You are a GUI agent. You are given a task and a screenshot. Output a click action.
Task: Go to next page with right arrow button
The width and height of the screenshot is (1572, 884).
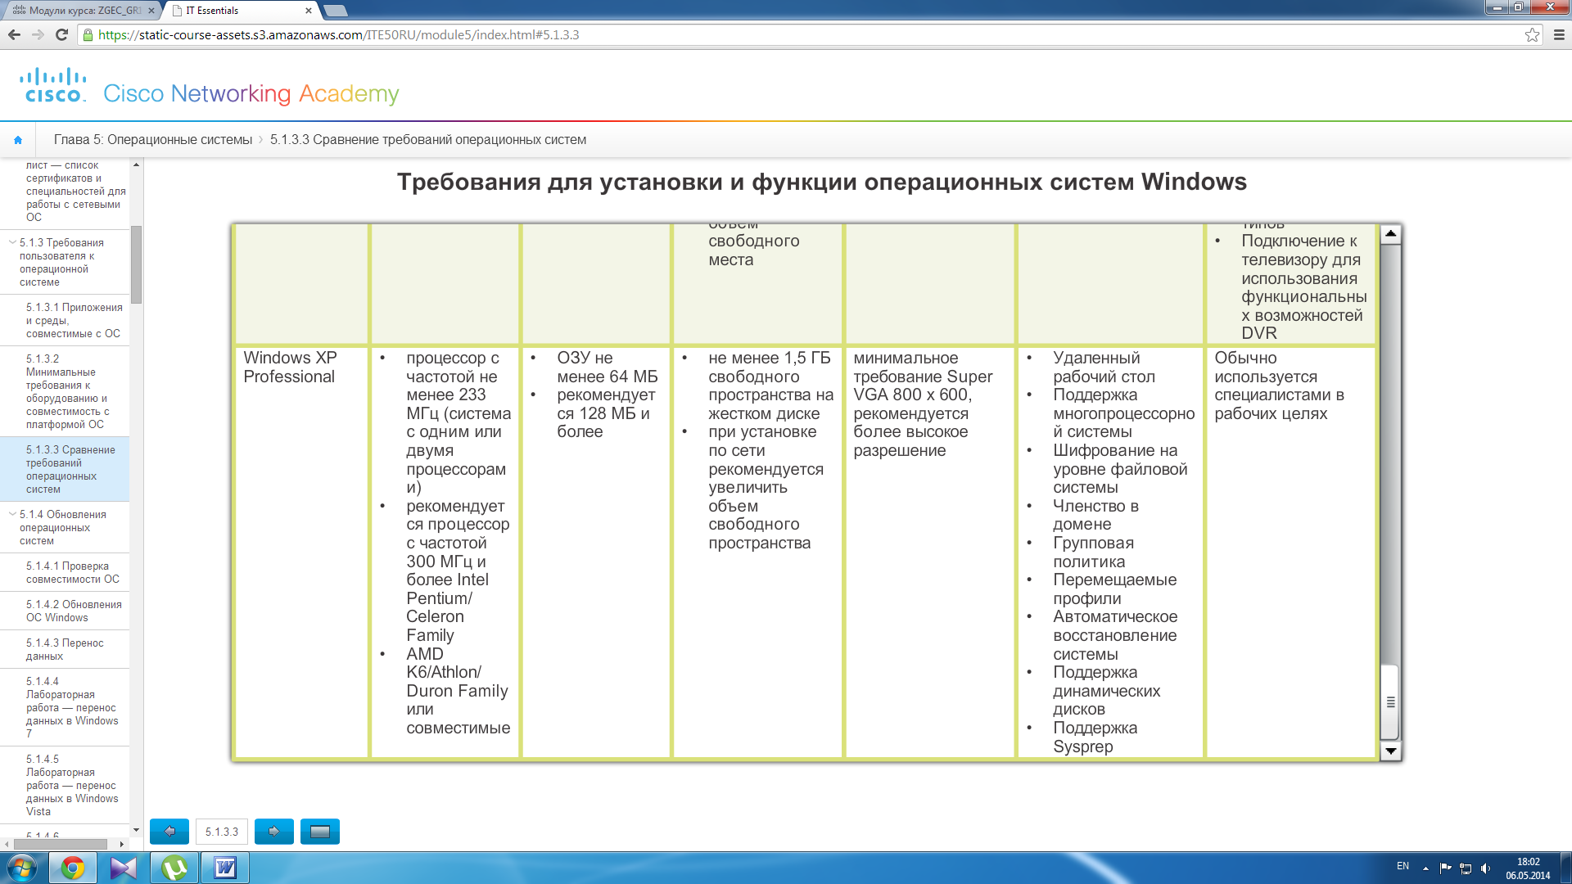[x=274, y=832]
